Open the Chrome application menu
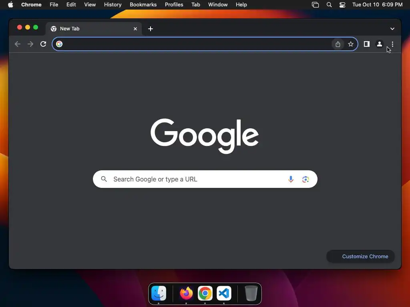Image resolution: width=410 pixels, height=307 pixels. [x=31, y=5]
